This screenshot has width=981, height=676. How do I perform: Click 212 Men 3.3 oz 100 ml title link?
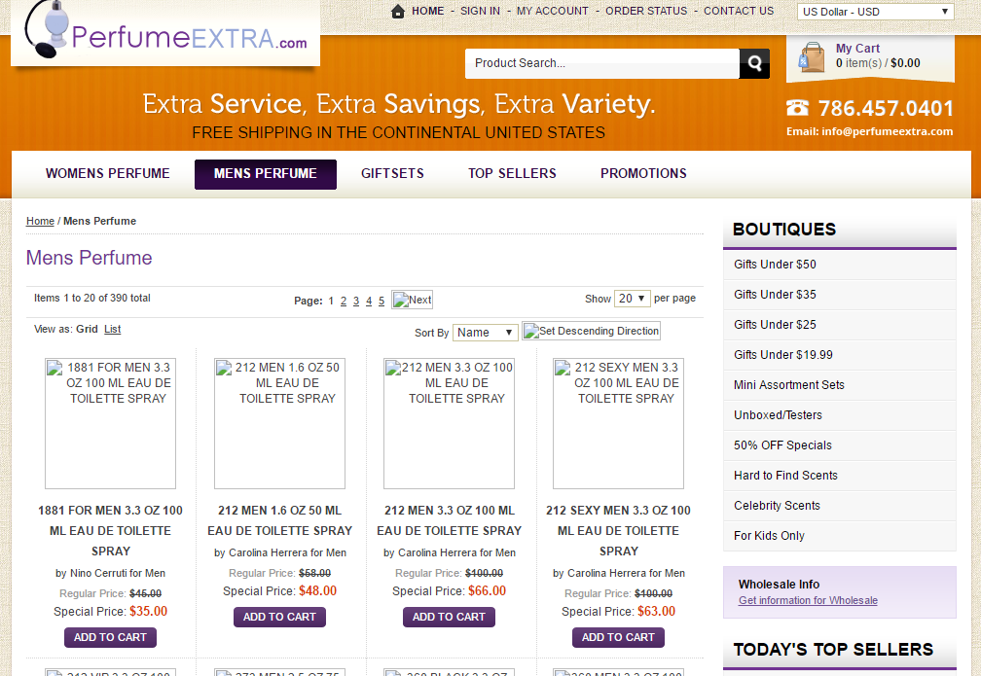(x=450, y=520)
